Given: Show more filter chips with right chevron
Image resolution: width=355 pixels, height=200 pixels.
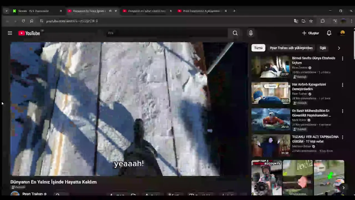Looking at the screenshot, I should [x=339, y=48].
